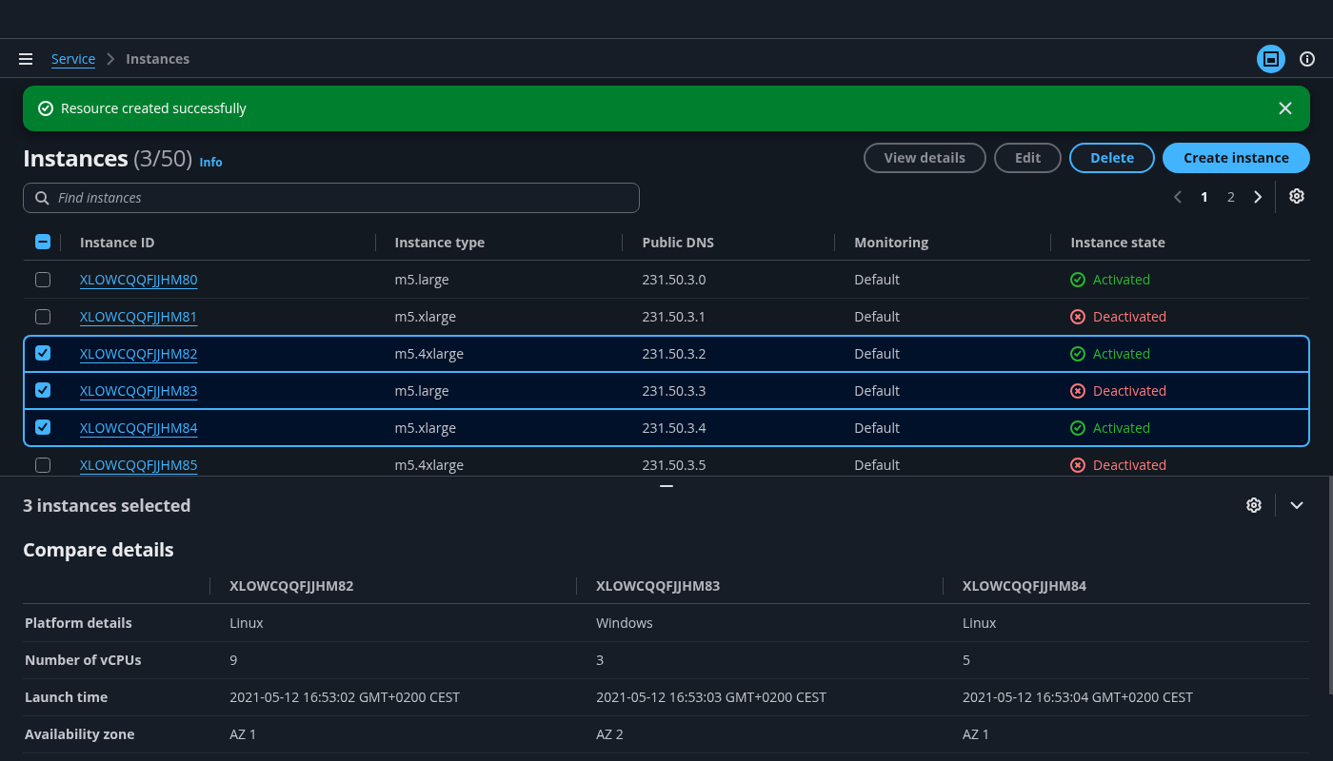Go to page 2 of instances

[1231, 197]
